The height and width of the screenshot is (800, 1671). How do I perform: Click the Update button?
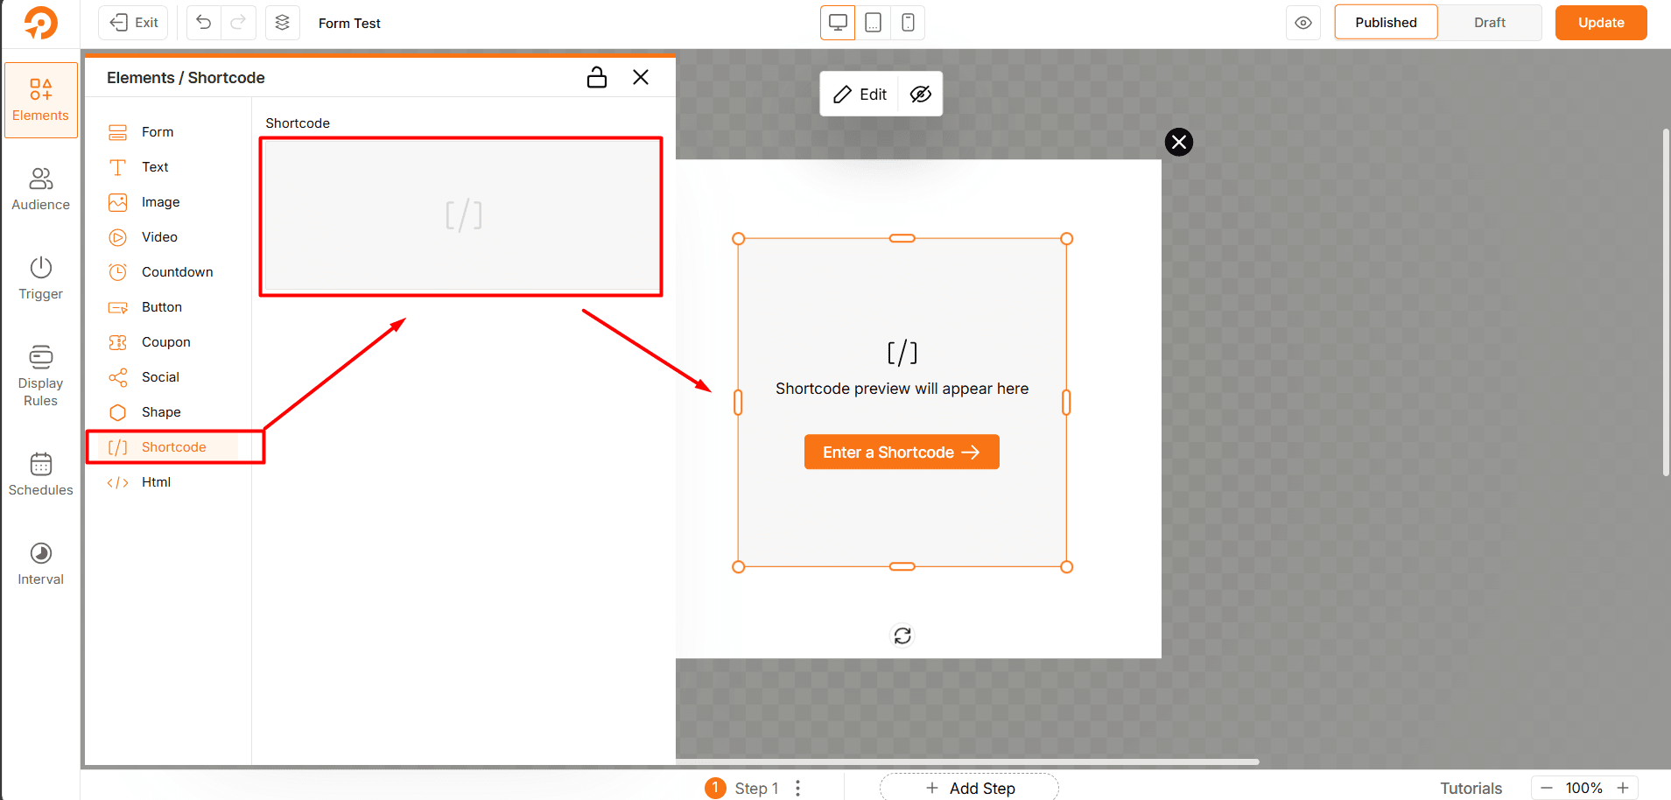pyautogui.click(x=1601, y=23)
